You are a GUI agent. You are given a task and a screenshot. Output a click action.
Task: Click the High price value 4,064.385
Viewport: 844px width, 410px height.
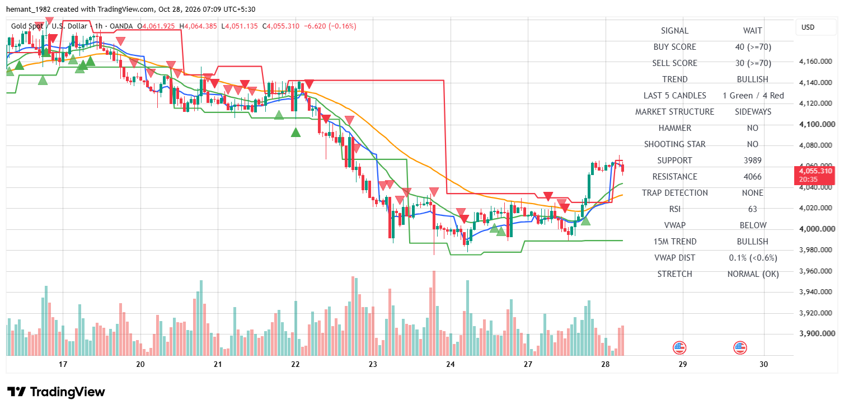[199, 26]
